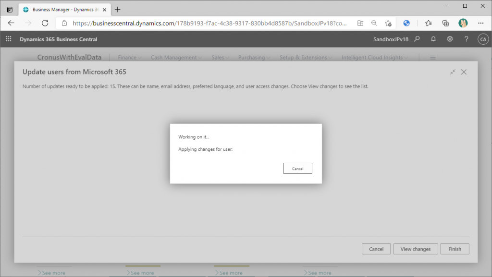Screen dimensions: 492x277
Task: Click the apps icon in the address bar
Action: point(360,23)
